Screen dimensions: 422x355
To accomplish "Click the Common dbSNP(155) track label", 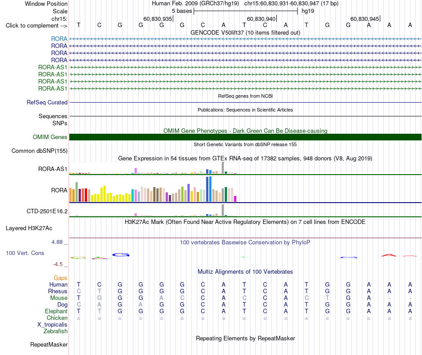I will (x=40, y=151).
